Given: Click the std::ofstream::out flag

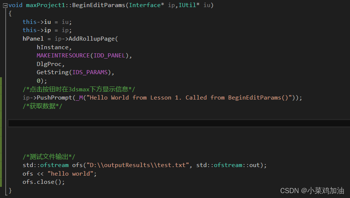Looking at the screenshot, I should [228, 165].
